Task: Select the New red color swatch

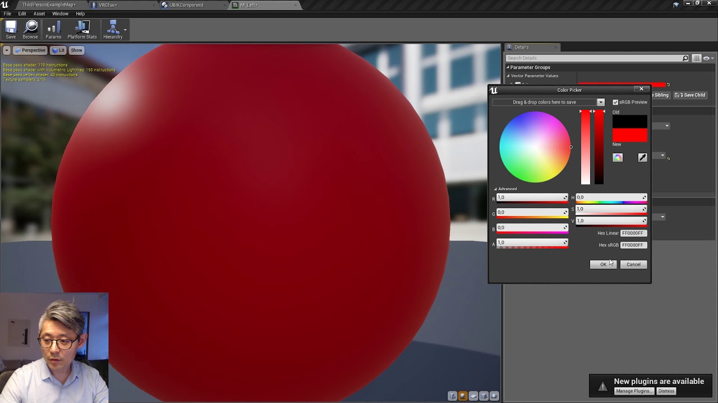Action: coord(629,135)
